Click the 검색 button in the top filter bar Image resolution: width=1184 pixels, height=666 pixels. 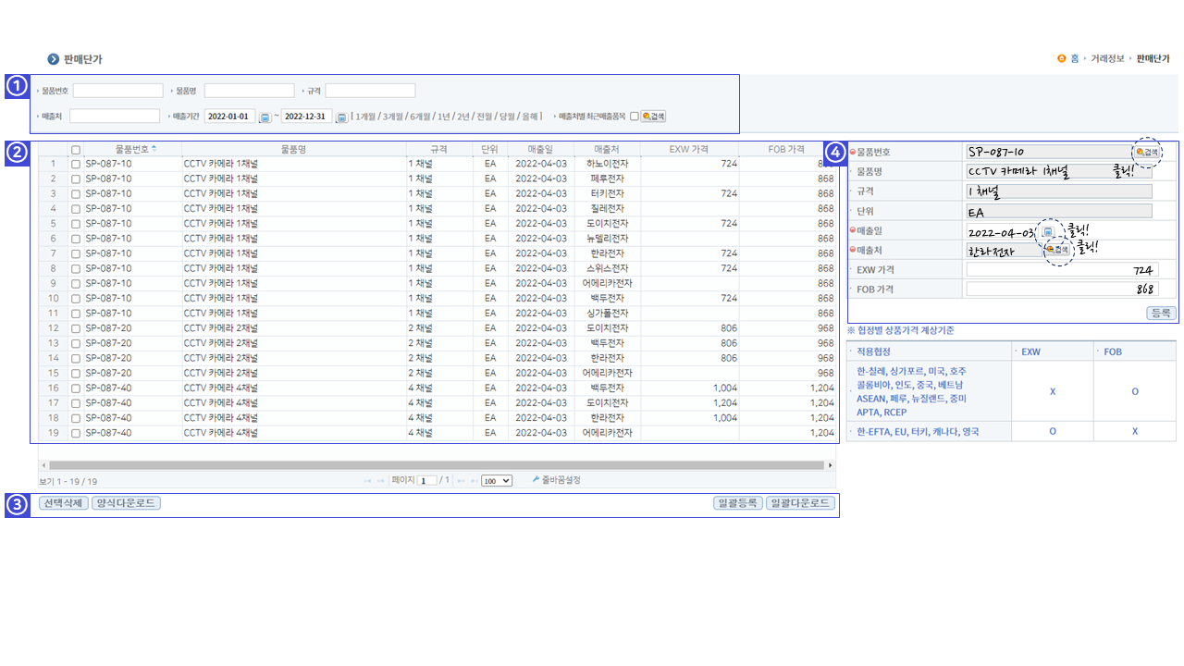pos(653,117)
